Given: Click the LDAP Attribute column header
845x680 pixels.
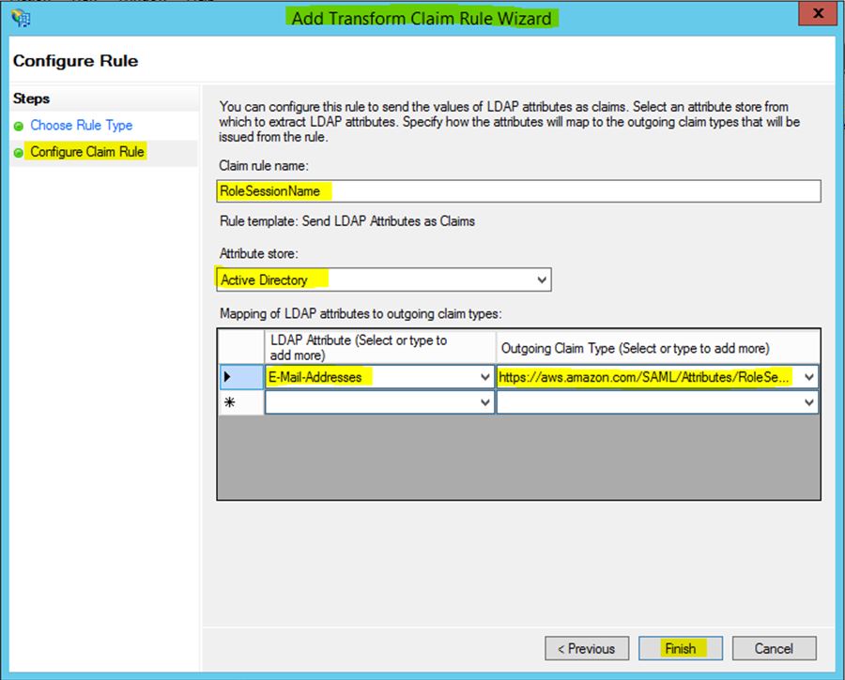Looking at the screenshot, I should tap(379, 347).
